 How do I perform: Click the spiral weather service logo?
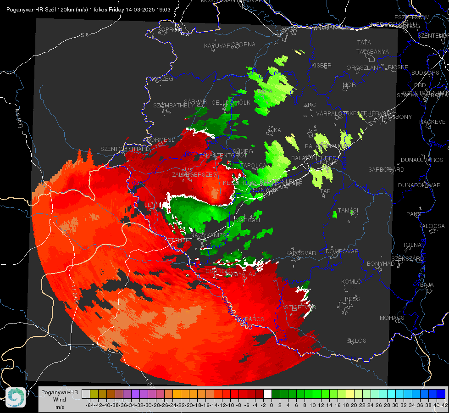pyautogui.click(x=16, y=397)
